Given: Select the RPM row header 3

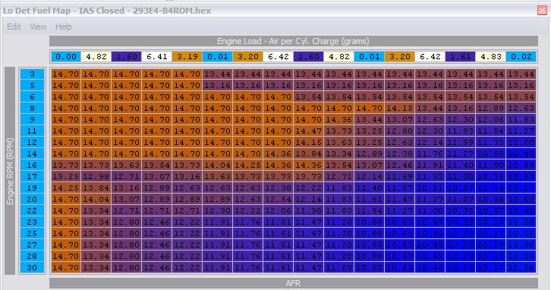Looking at the screenshot, I should click(33, 74).
